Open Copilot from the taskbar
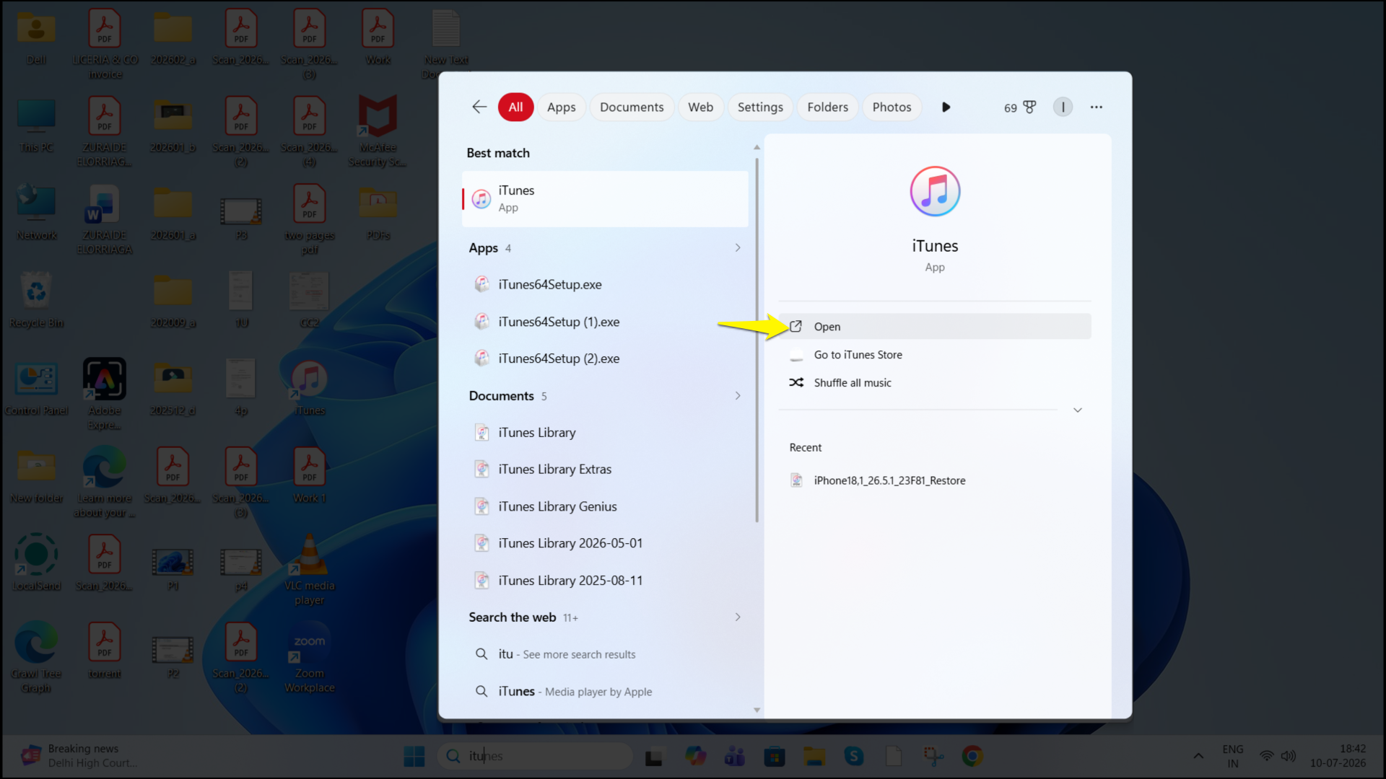 click(696, 756)
